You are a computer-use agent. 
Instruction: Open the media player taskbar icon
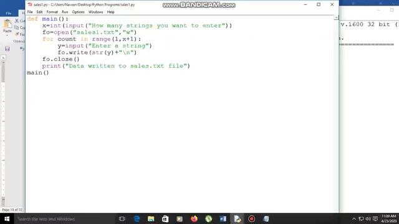pyautogui.click(x=180, y=218)
